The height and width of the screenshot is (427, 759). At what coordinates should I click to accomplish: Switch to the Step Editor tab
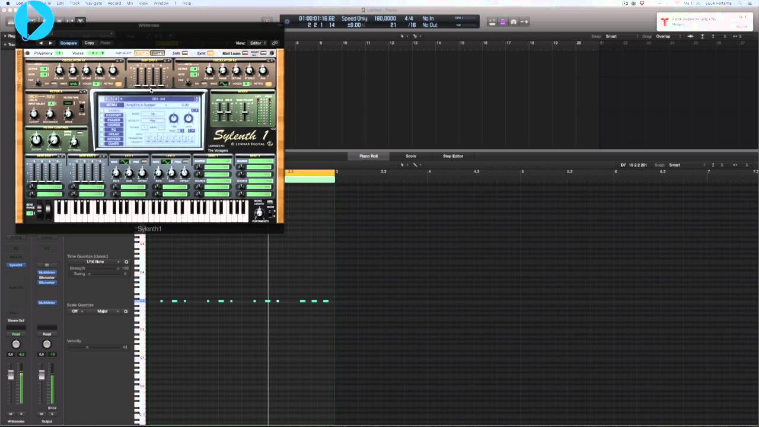coord(453,156)
